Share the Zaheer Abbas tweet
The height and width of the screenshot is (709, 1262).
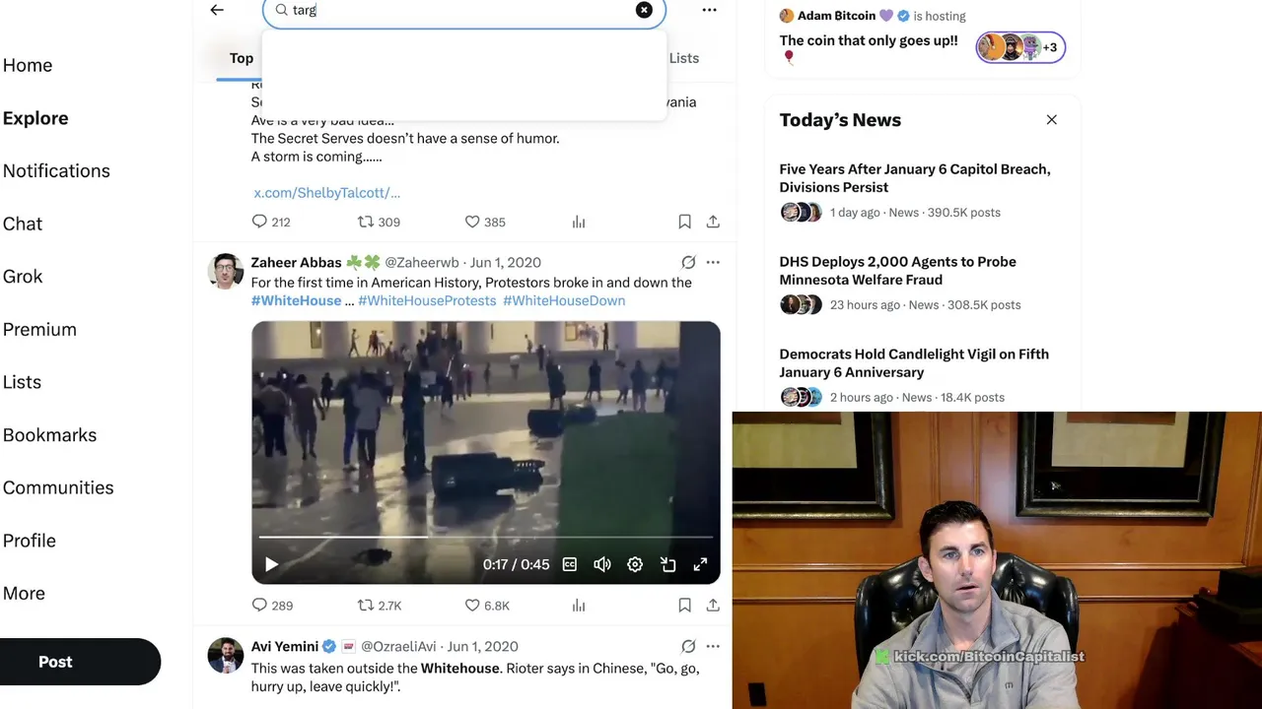(713, 606)
